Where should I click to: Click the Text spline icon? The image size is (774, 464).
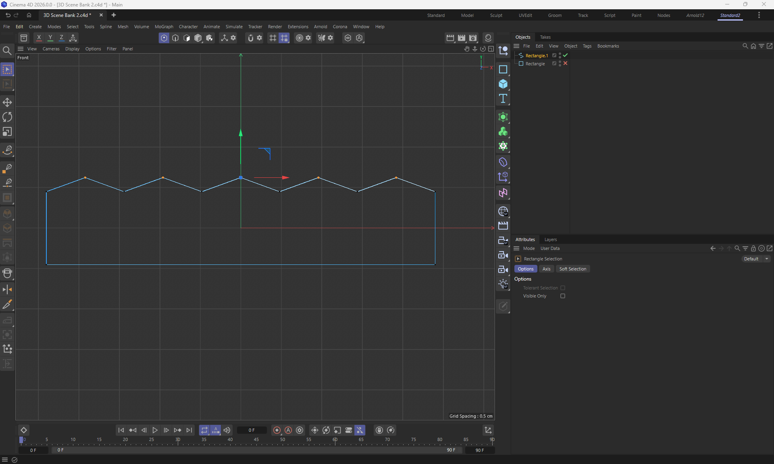click(x=503, y=99)
